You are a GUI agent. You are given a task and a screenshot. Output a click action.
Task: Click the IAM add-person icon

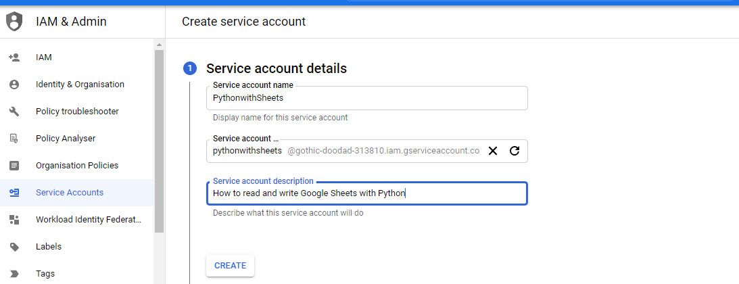pos(14,57)
